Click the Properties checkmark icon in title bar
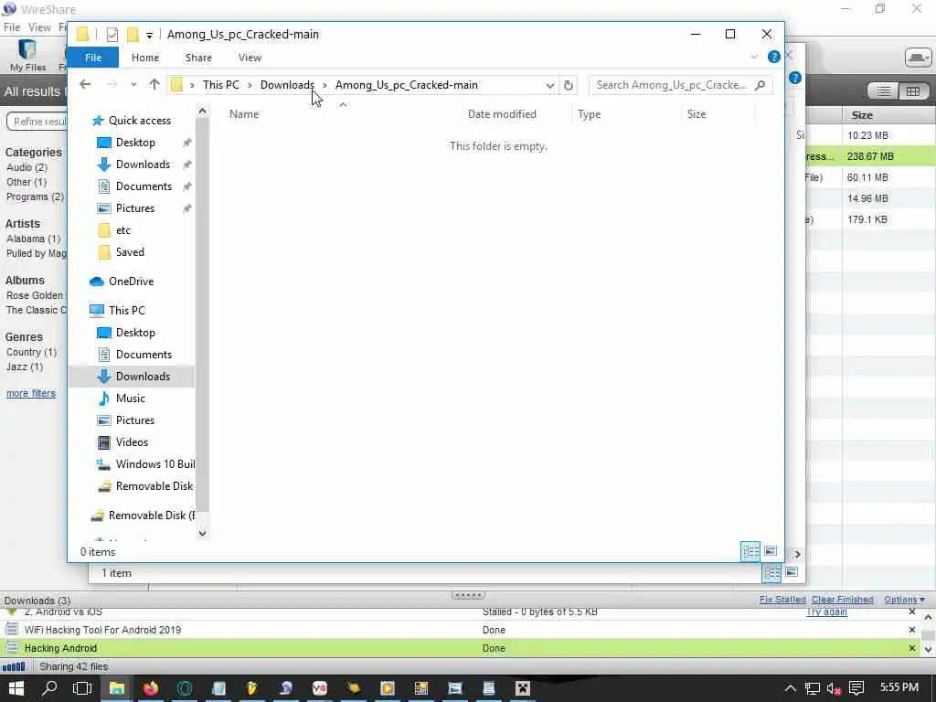 point(112,35)
